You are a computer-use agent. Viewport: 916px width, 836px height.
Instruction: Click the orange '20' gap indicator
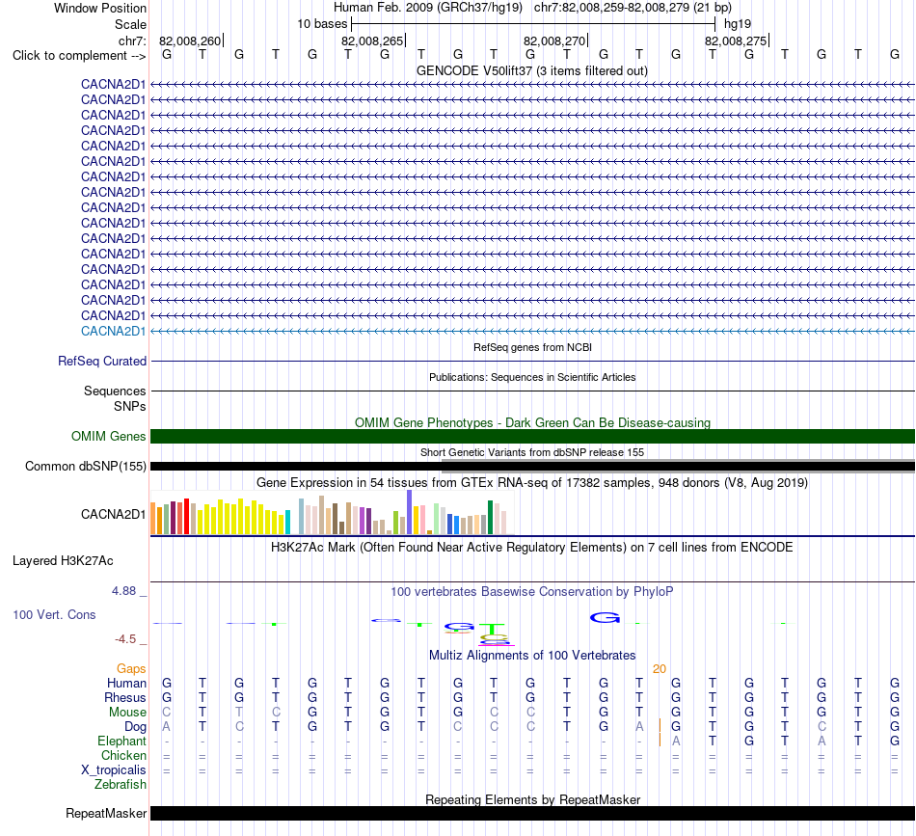[x=659, y=669]
